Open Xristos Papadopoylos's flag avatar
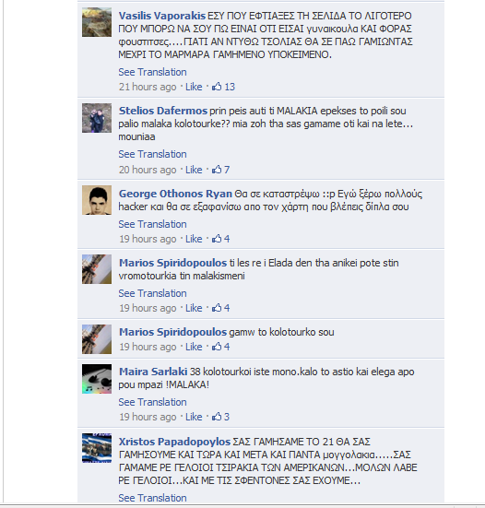Viewport: 485px width, 508px height. click(97, 448)
